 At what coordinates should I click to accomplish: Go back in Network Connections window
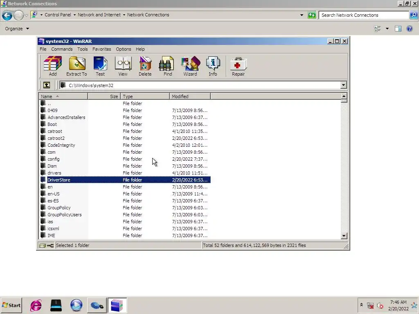[7, 15]
